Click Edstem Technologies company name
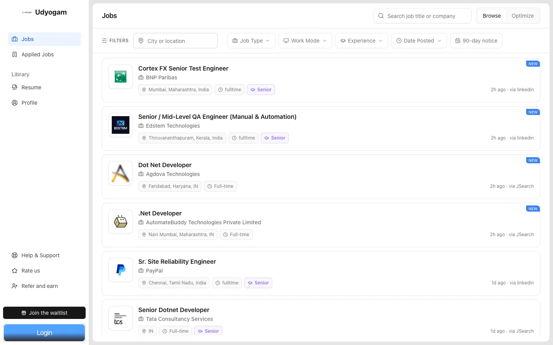The height and width of the screenshot is (345, 553). click(173, 126)
